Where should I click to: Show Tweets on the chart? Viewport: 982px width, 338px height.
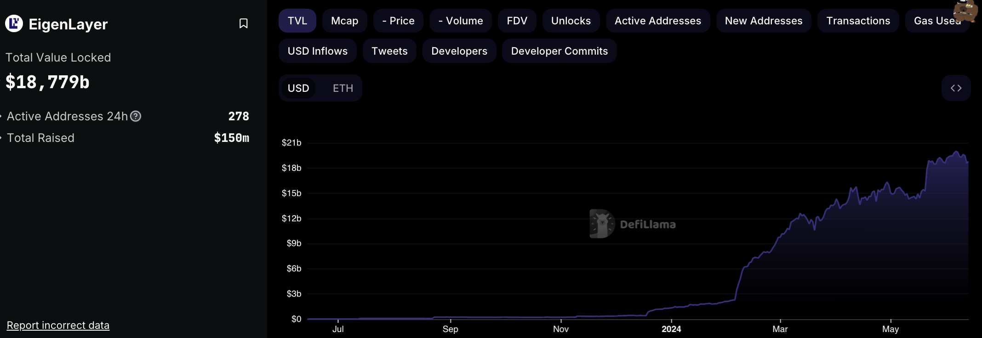pyautogui.click(x=389, y=51)
